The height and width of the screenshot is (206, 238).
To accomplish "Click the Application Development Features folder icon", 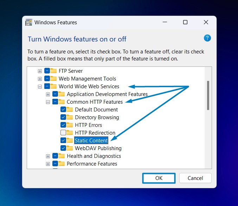I will pyautogui.click(x=62, y=94).
